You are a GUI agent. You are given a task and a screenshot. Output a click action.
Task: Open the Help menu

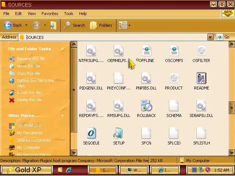click(83, 14)
